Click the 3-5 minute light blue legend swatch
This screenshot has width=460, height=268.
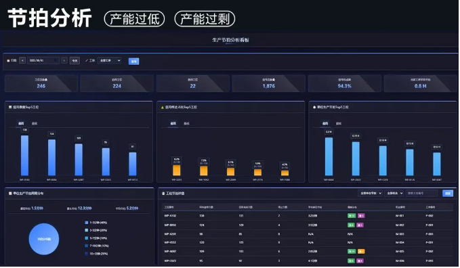tap(87, 231)
